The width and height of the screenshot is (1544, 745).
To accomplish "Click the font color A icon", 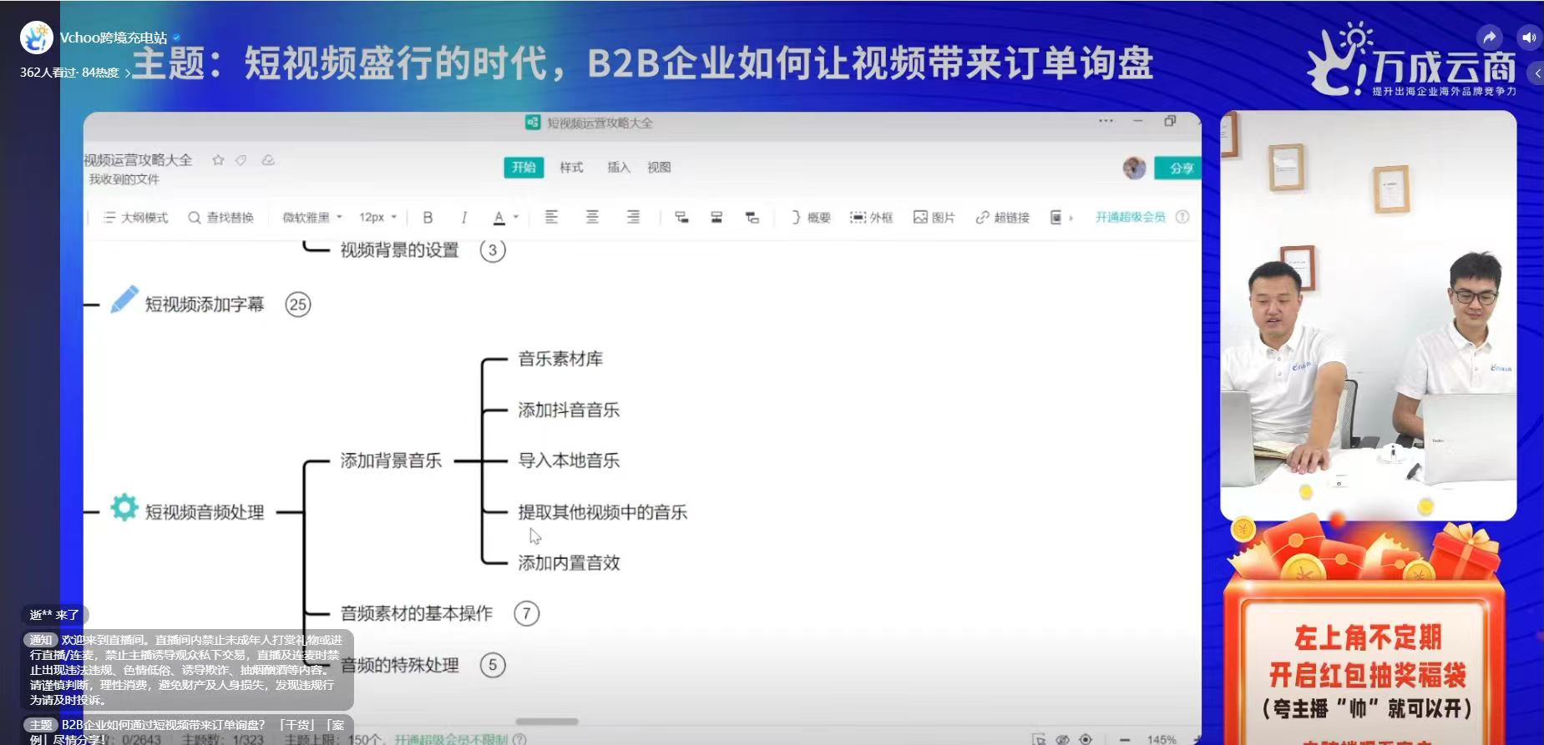I will point(499,218).
